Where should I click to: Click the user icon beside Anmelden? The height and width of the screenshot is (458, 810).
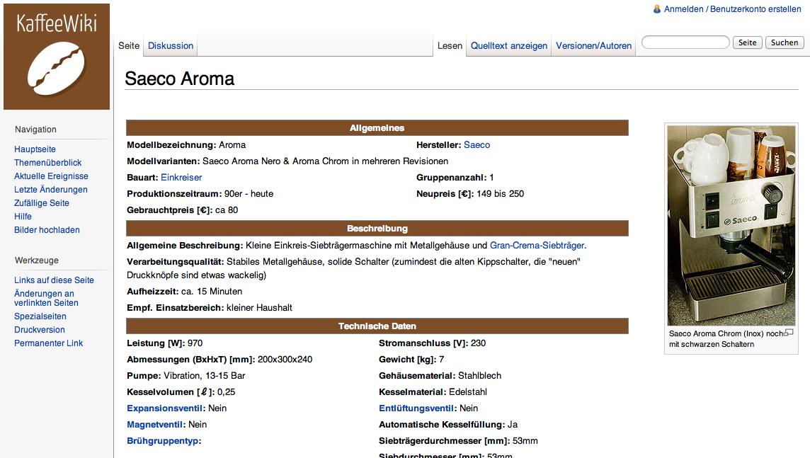(x=656, y=8)
